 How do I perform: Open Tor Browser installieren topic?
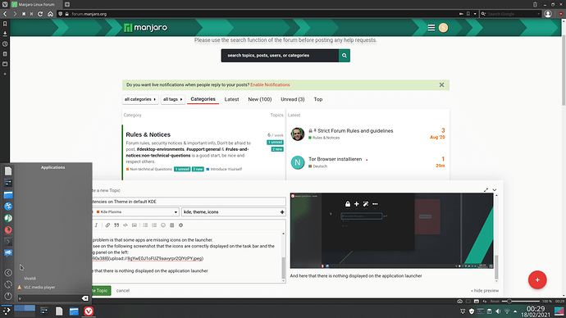tap(335, 159)
